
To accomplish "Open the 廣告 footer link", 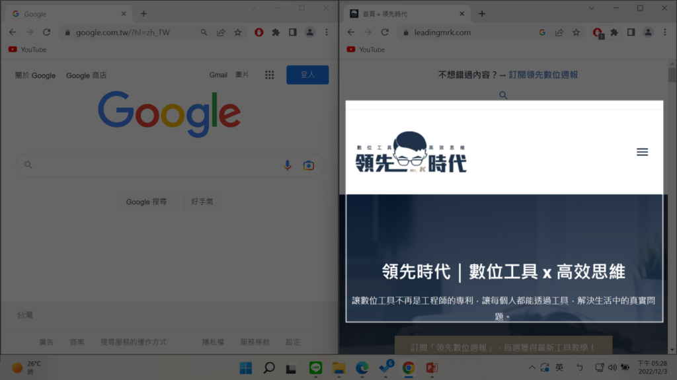I will [46, 342].
